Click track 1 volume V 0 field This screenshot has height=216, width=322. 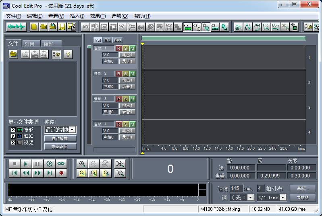pos(110,55)
